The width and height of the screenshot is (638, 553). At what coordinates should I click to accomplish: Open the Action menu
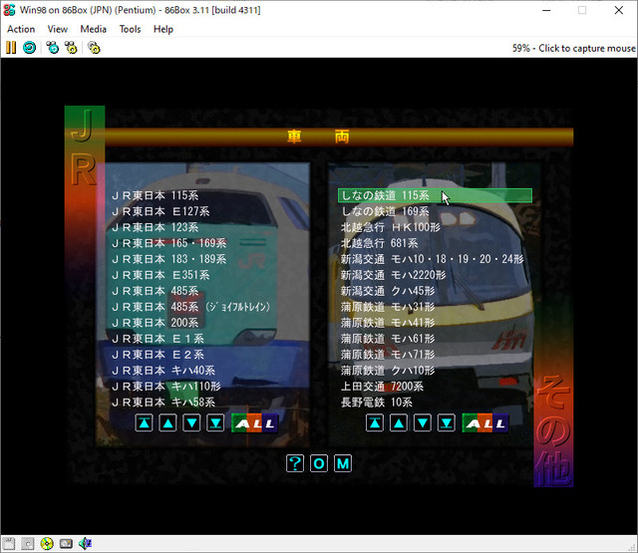pos(21,29)
